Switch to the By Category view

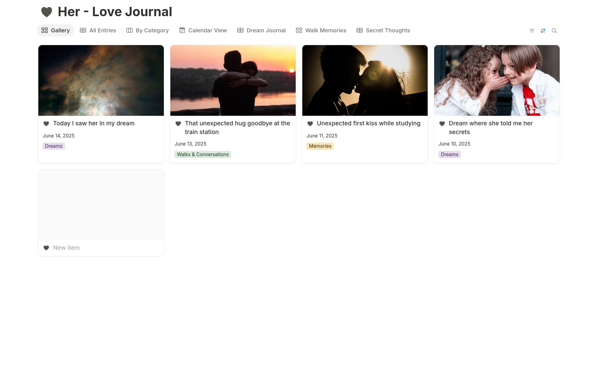coord(152,30)
